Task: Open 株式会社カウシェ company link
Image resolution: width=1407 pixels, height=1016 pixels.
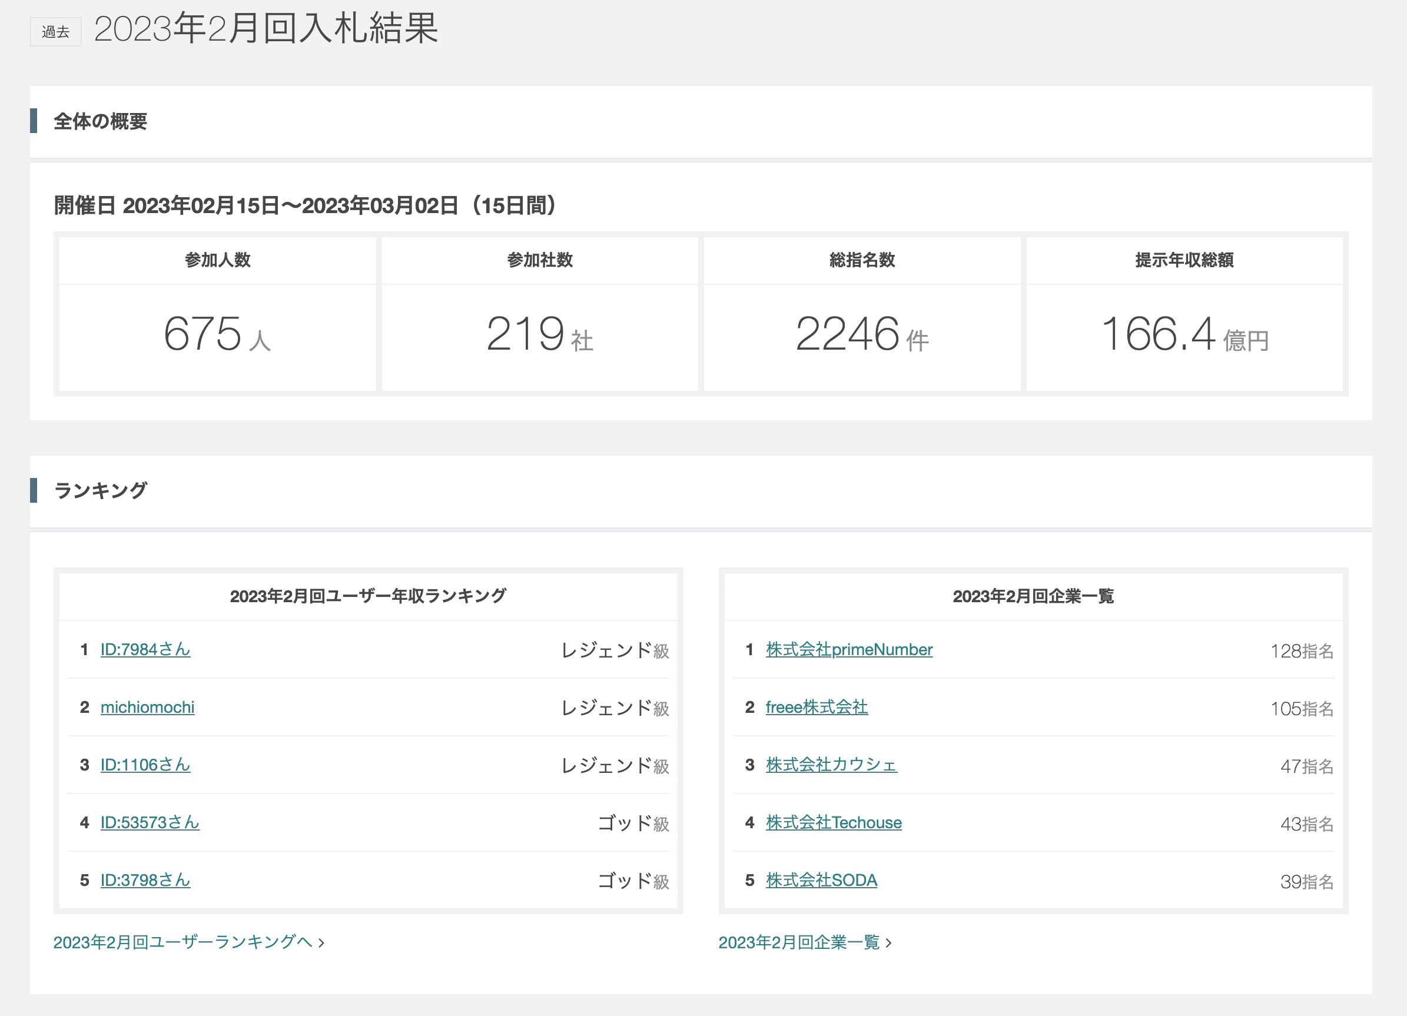Action: tap(831, 765)
